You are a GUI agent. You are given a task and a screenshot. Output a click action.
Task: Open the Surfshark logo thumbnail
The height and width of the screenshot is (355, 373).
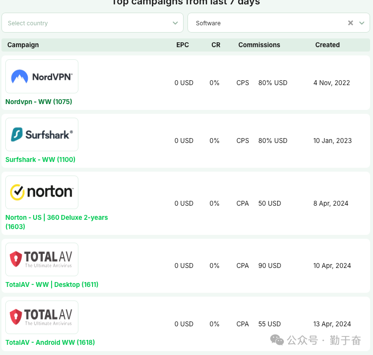(x=42, y=135)
